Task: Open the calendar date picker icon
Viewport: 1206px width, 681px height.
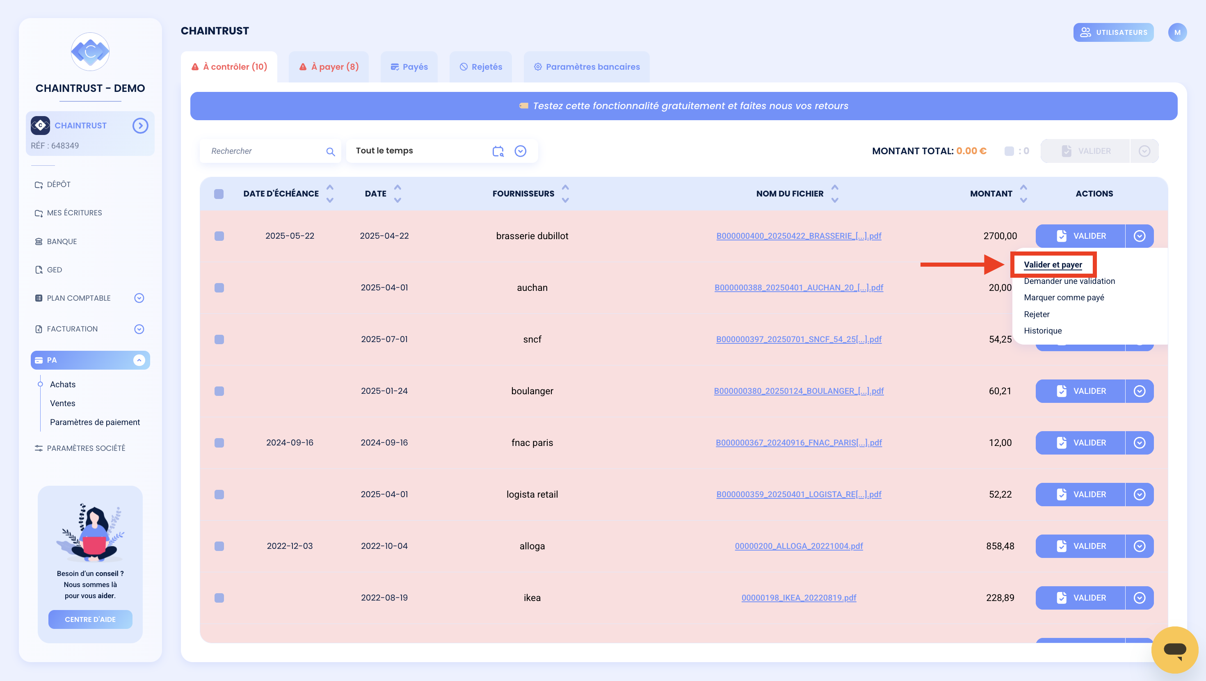Action: [x=498, y=151]
